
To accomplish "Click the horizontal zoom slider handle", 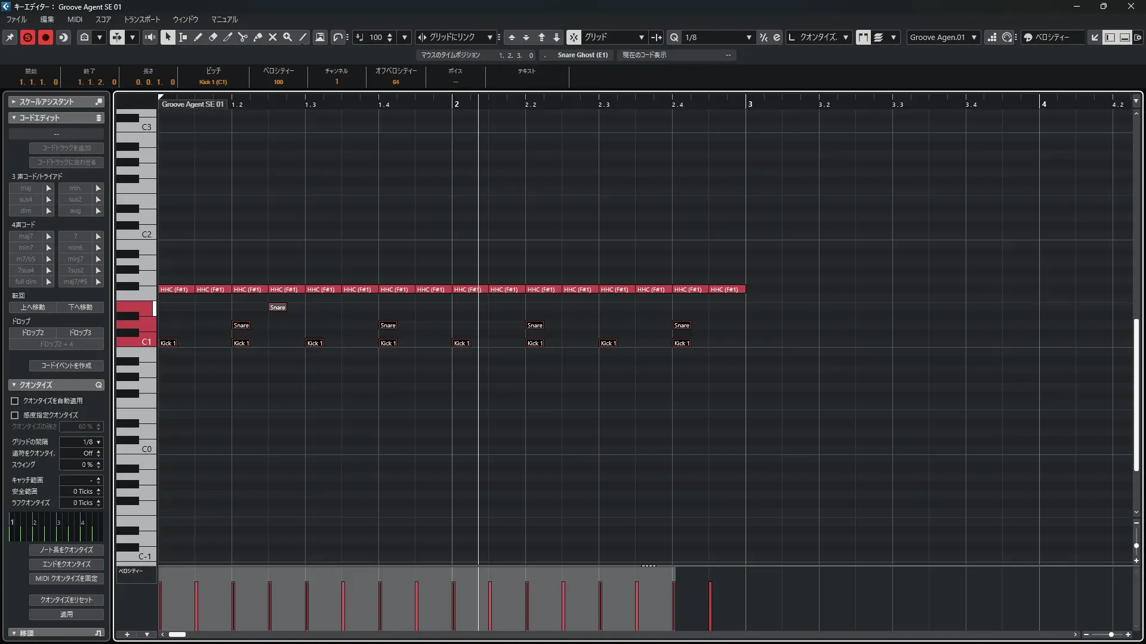I will pyautogui.click(x=1111, y=634).
